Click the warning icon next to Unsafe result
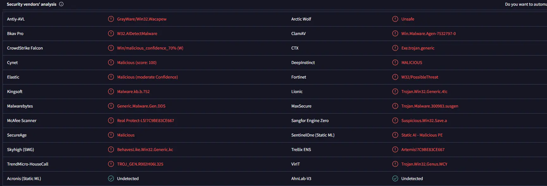Image resolution: width=547 pixels, height=186 pixels. pos(395,19)
